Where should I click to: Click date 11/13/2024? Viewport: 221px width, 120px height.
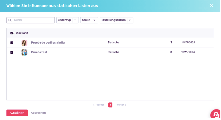click(x=188, y=42)
